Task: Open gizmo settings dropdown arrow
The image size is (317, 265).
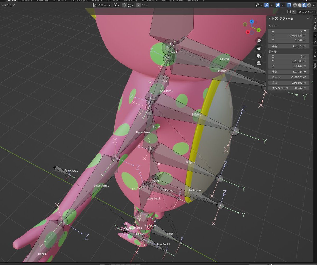Action: [271, 5]
